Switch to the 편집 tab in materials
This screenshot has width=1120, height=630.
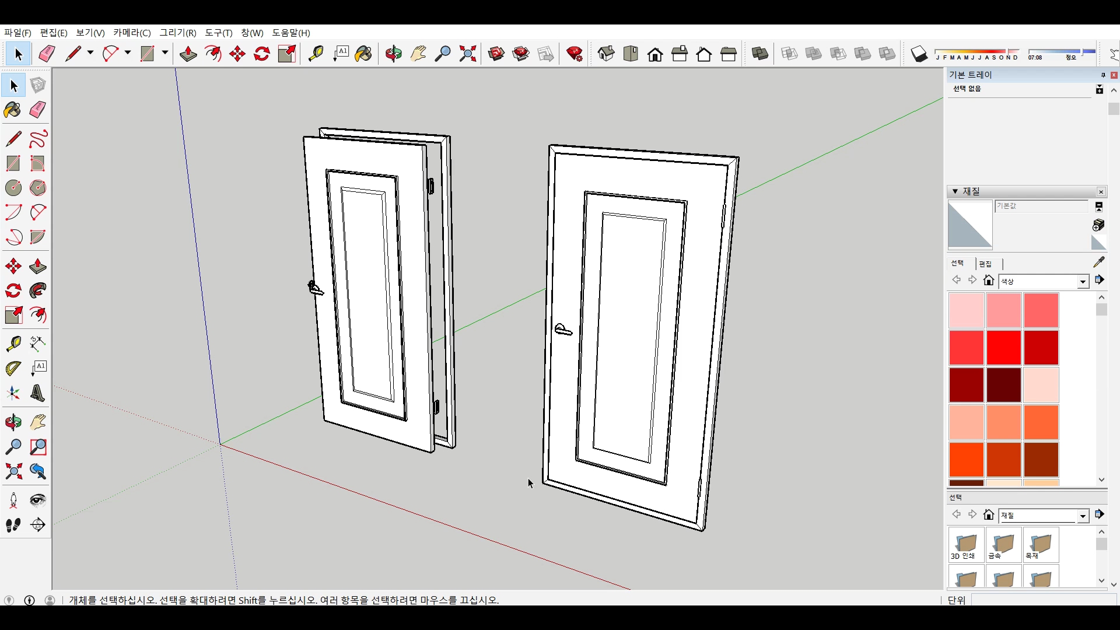coord(985,264)
